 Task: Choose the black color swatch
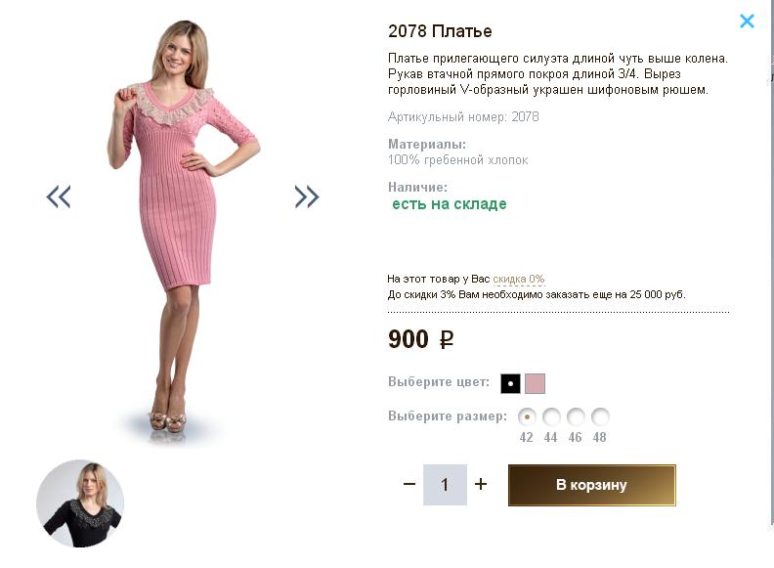point(510,383)
